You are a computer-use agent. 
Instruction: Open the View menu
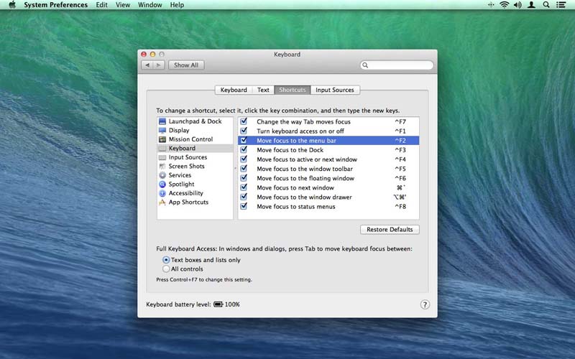point(123,5)
